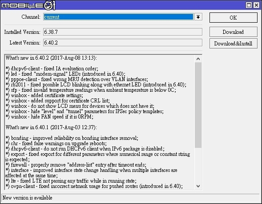Click the winbox LCD menu line
Viewport: 262px width, 204px height.
(x=80, y=106)
